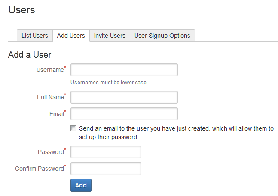Enable the send email checkbox
278x196 pixels.
[73, 128]
